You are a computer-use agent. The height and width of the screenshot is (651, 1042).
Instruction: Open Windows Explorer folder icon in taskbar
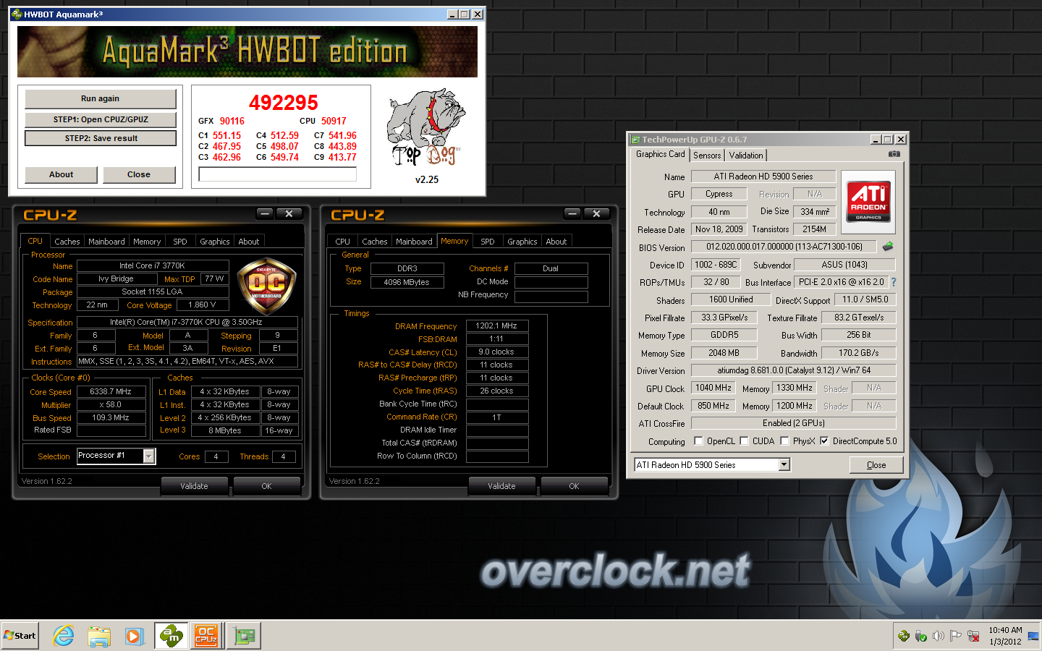tap(99, 636)
